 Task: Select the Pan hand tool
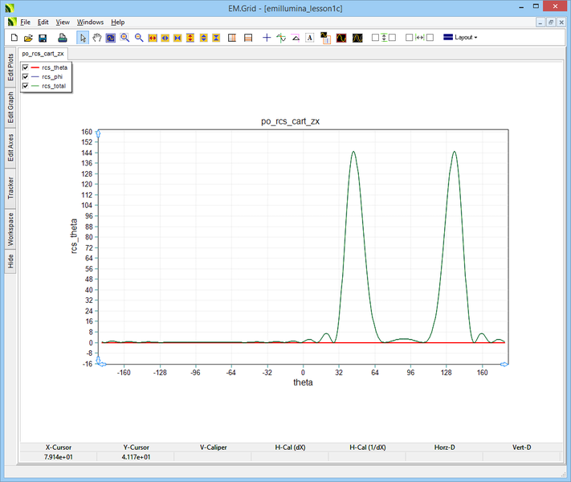click(96, 38)
